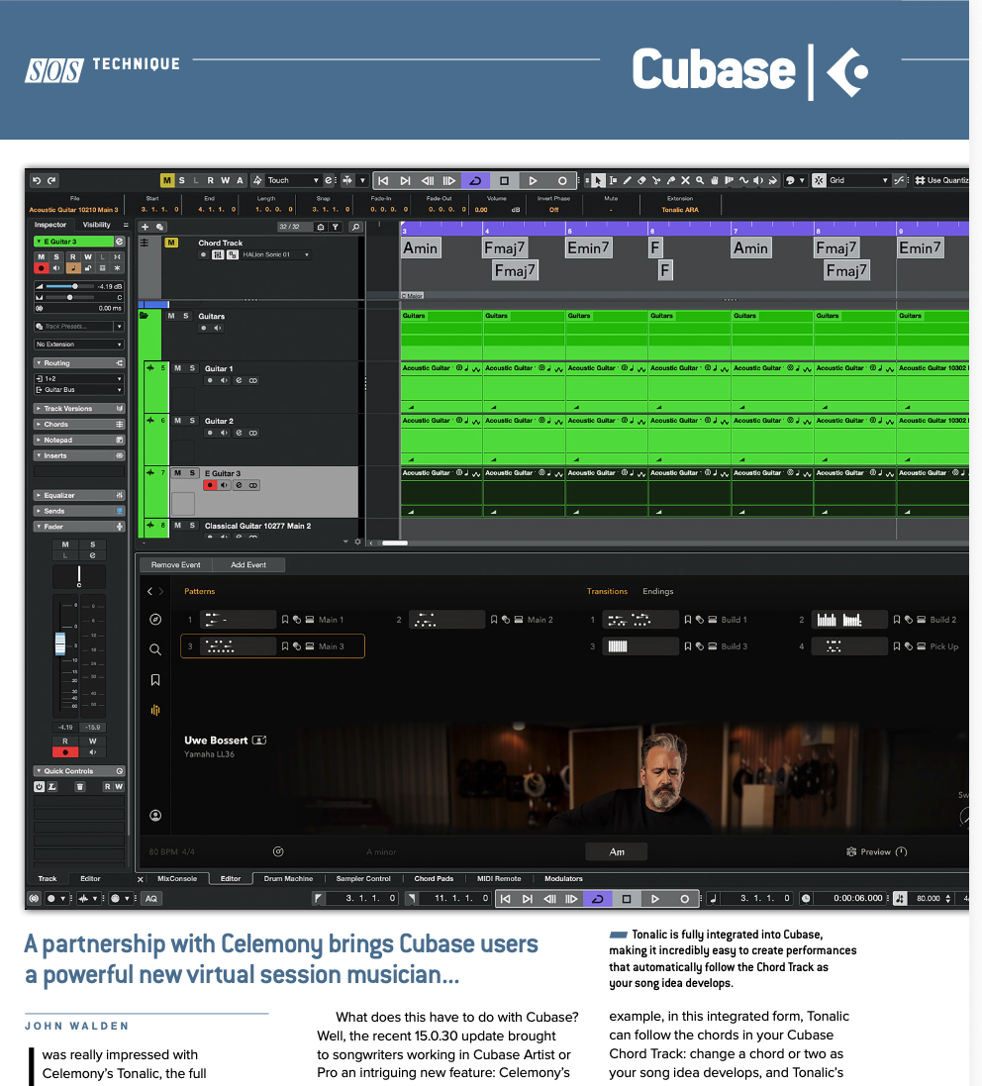Adjust the inspector pan slider
Viewport: 982px width, 1086px height.
point(69,297)
